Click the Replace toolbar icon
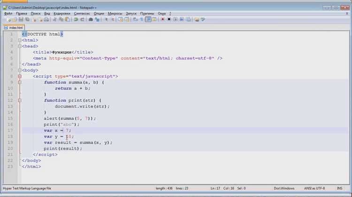Viewport: 352px width, 197px height. [97, 20]
